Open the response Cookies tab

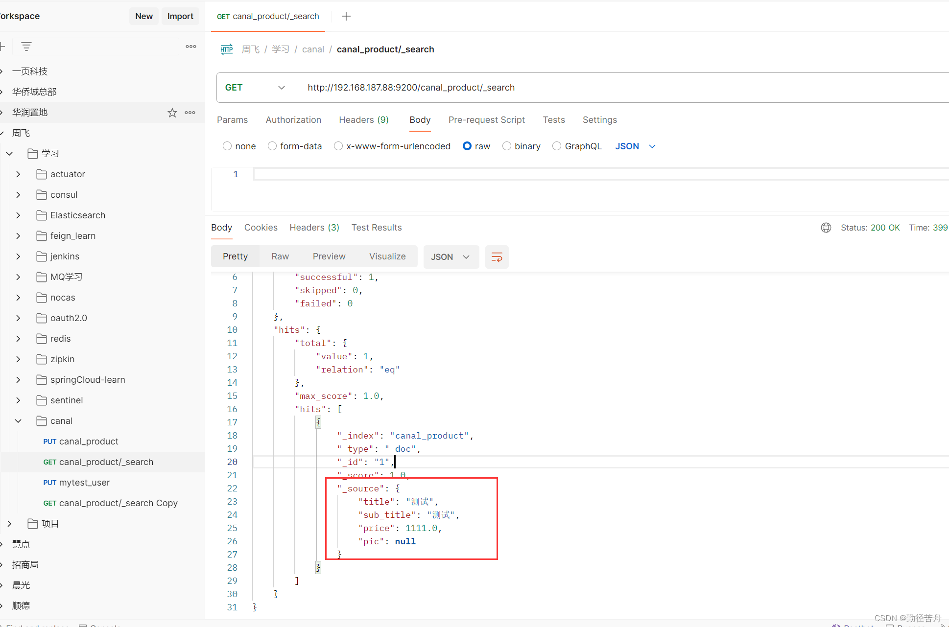coord(261,228)
